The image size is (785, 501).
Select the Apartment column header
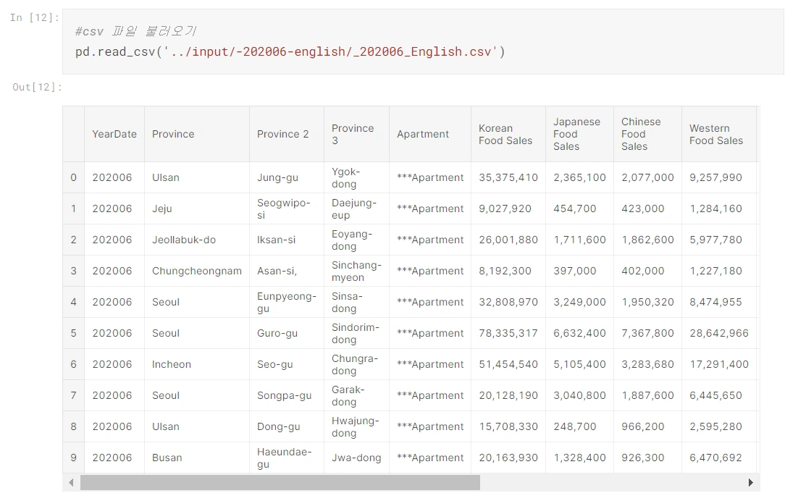pos(430,134)
